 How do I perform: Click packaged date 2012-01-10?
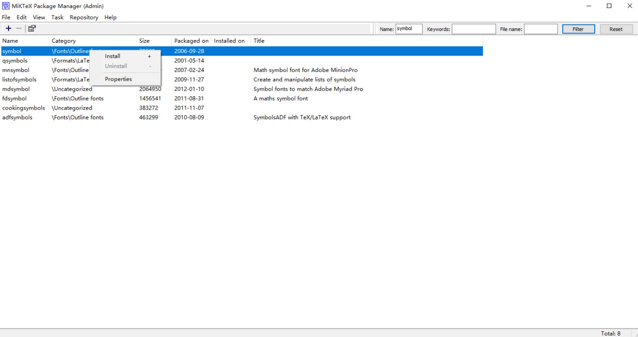[189, 89]
